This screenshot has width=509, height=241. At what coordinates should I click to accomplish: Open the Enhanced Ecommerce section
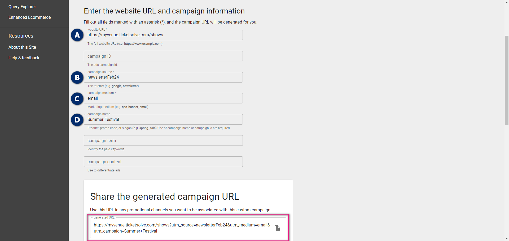point(29,17)
